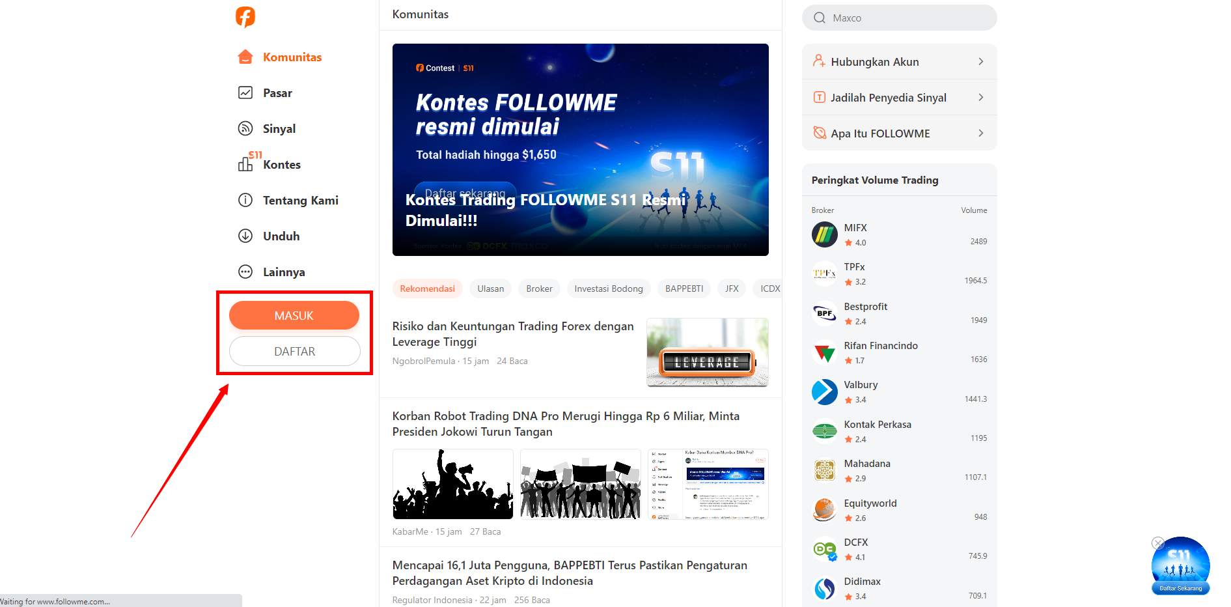This screenshot has height=607, width=1231.
Task: Select the JFX tab
Action: click(x=732, y=289)
